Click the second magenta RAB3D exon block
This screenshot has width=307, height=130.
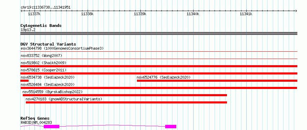(x=171, y=127)
